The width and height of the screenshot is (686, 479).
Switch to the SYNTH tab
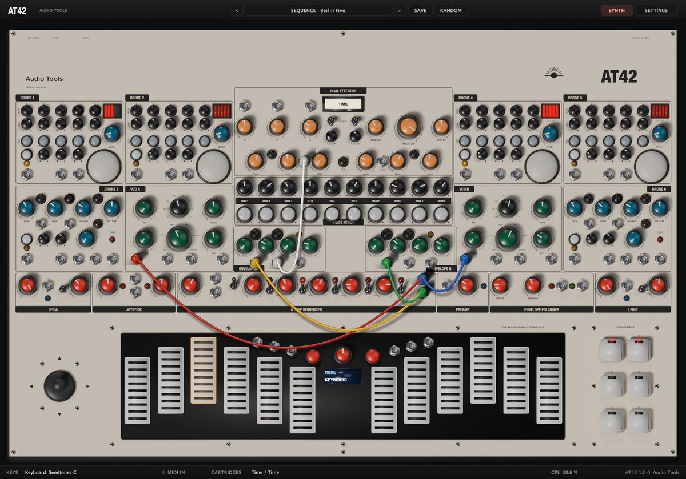pyautogui.click(x=616, y=10)
